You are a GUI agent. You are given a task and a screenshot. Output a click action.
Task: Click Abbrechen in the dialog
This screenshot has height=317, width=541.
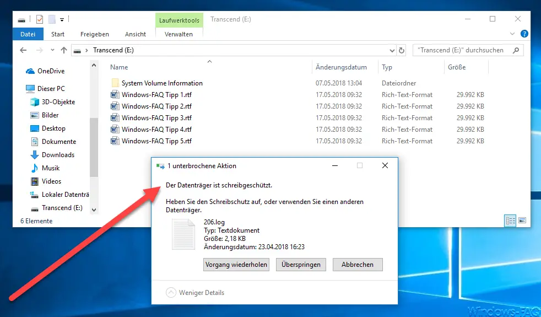358,265
